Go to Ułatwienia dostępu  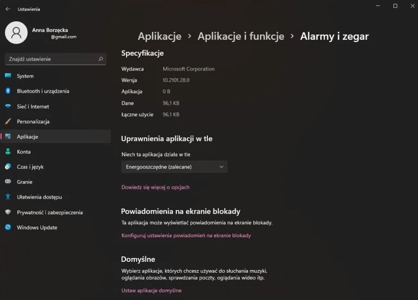pos(56,197)
